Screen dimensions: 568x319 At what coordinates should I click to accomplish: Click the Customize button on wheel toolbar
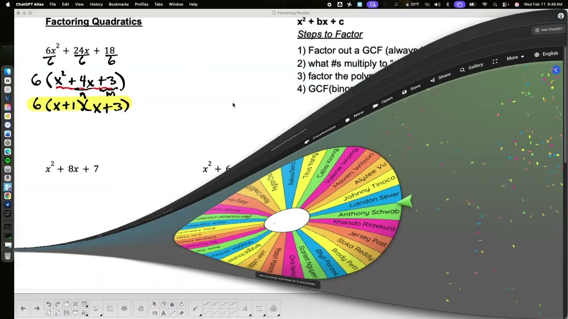point(320,135)
